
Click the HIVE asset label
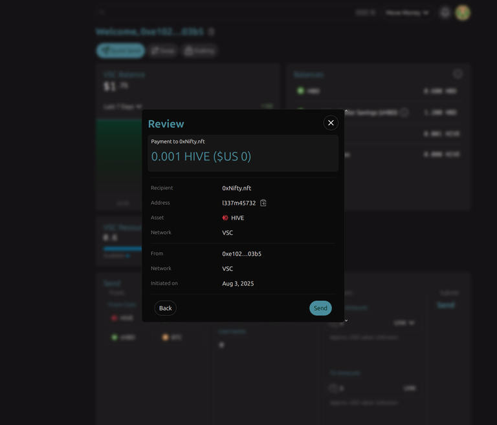237,218
